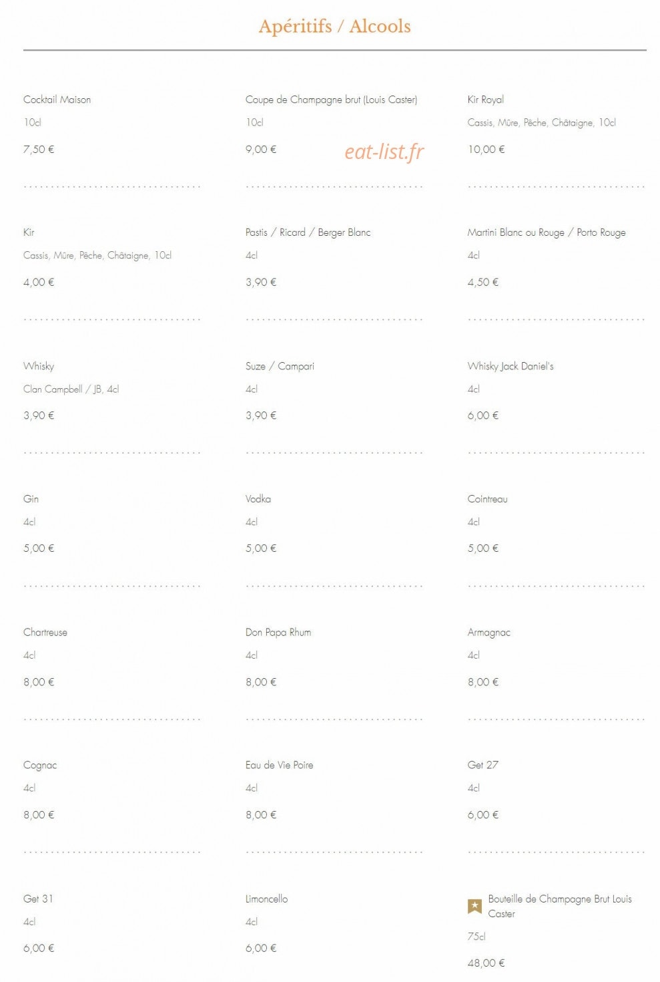Open the Cocktail Maison item

tap(57, 100)
